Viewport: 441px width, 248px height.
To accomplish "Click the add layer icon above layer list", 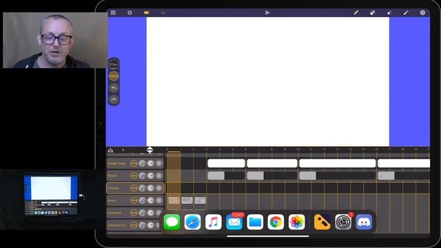I will tap(110, 150).
